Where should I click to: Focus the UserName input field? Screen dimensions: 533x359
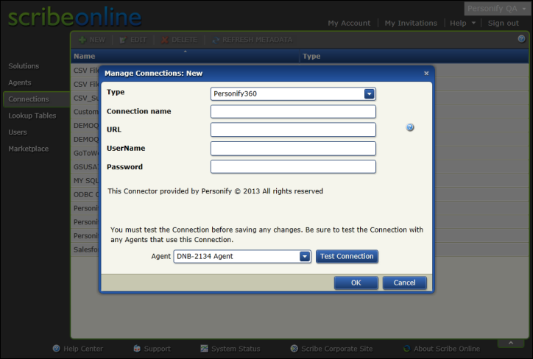tap(293, 149)
